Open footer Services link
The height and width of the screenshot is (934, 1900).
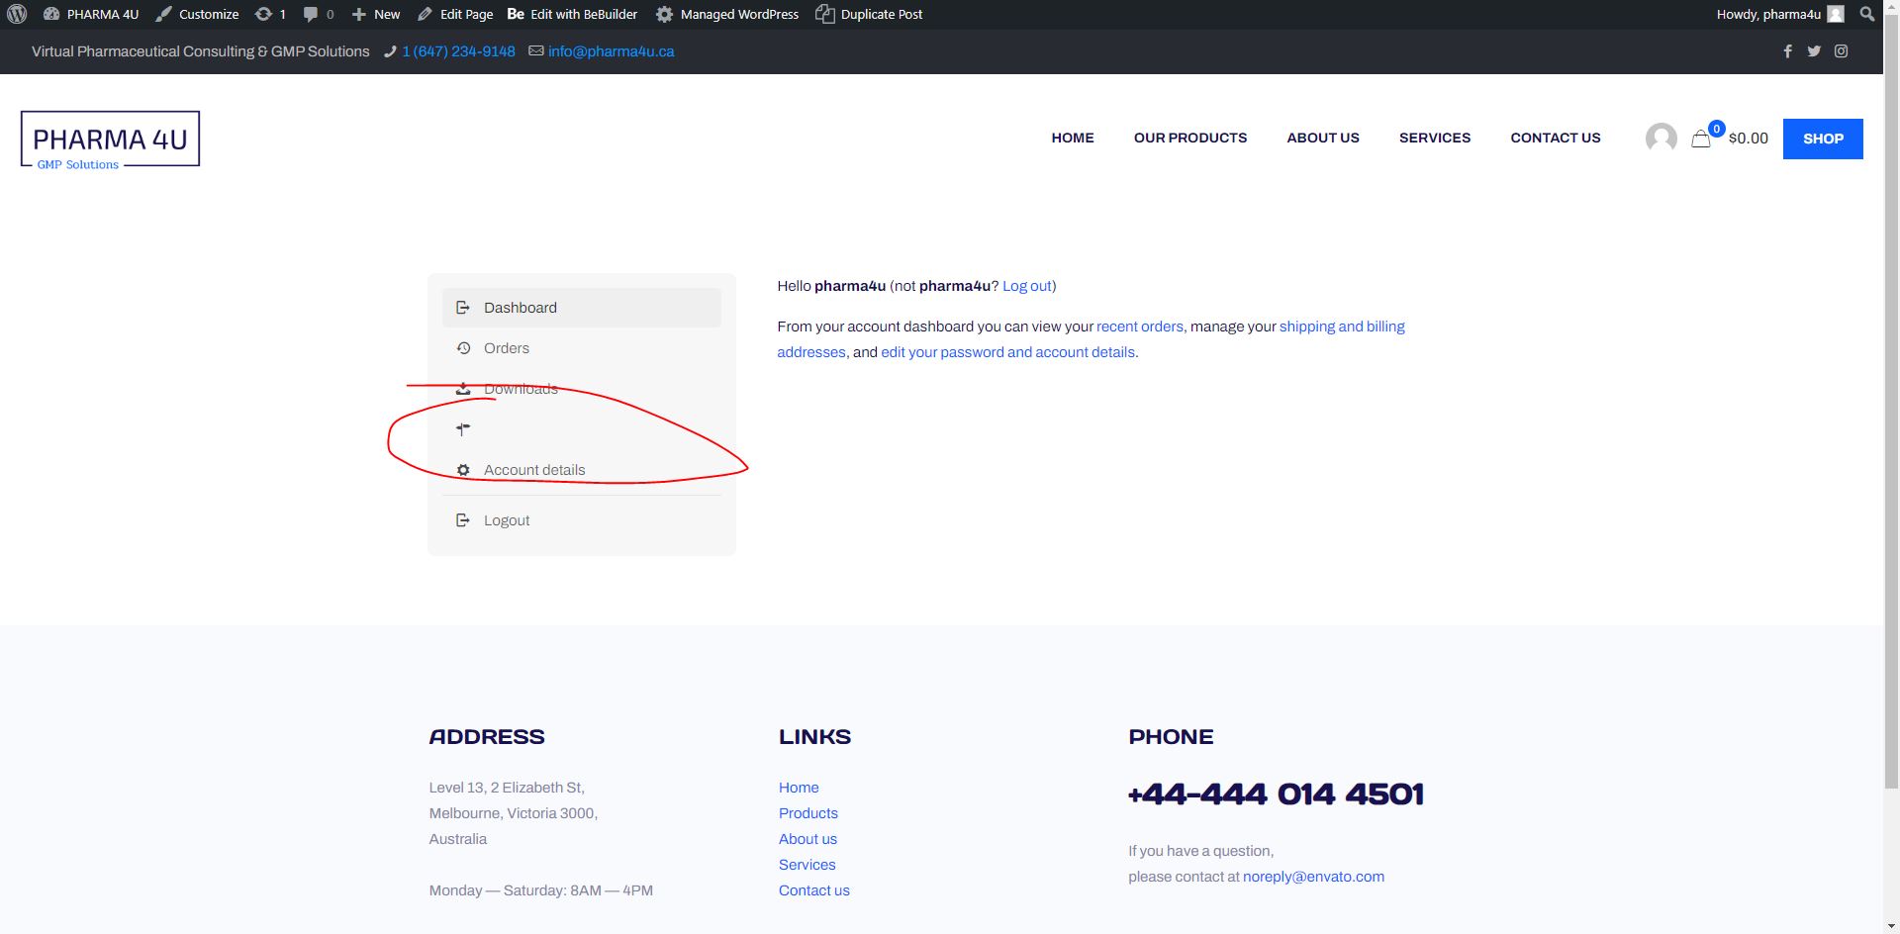tap(807, 865)
